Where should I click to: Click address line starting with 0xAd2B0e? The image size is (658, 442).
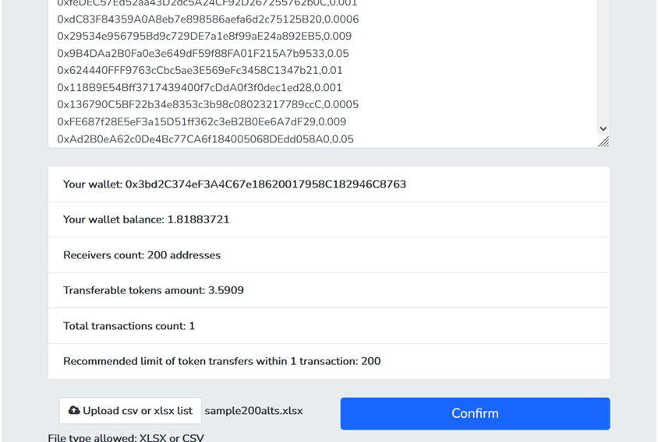pos(205,139)
